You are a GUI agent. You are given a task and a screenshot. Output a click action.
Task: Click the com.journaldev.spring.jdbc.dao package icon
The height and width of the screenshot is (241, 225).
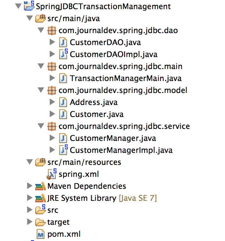click(52, 30)
